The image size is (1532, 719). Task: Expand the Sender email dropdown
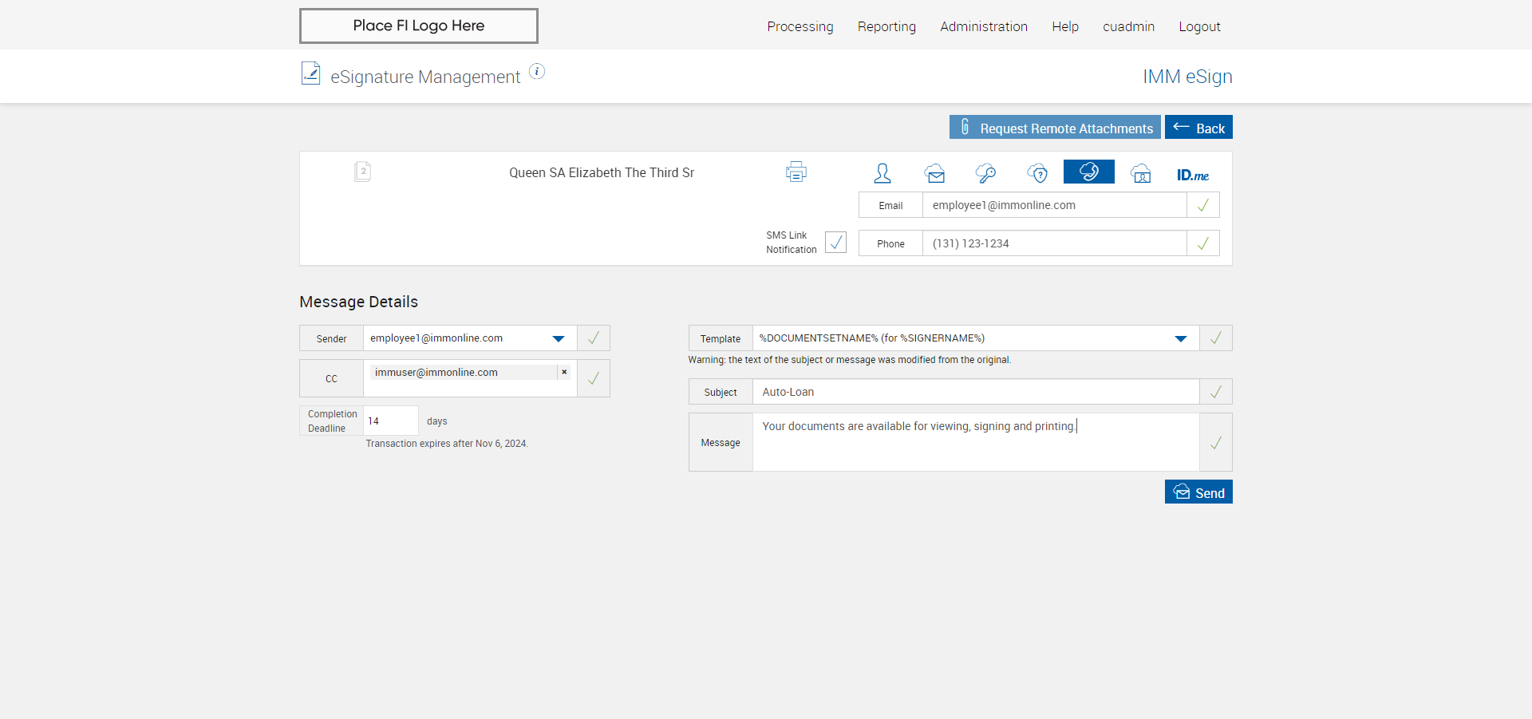point(559,338)
